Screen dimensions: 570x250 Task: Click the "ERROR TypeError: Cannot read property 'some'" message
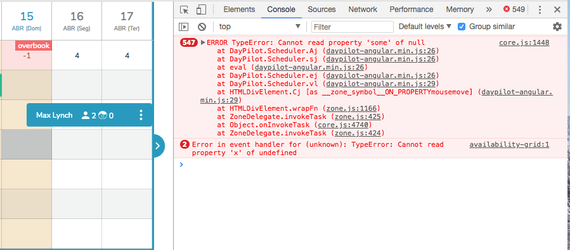point(316,42)
